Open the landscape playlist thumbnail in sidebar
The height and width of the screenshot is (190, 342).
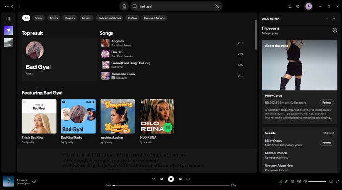tap(9, 43)
